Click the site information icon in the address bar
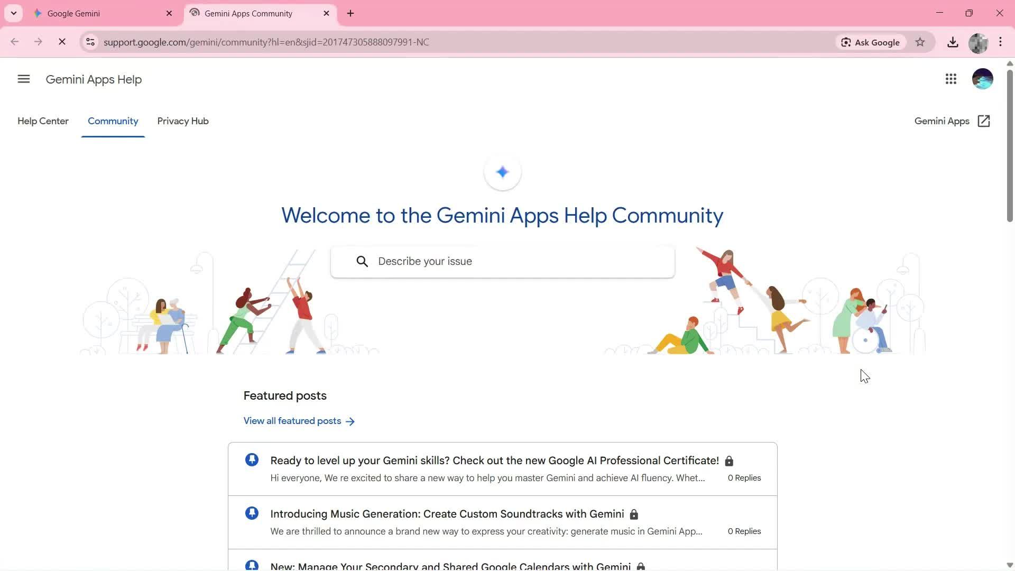Screen dimensions: 1015x571 [x=90, y=42]
